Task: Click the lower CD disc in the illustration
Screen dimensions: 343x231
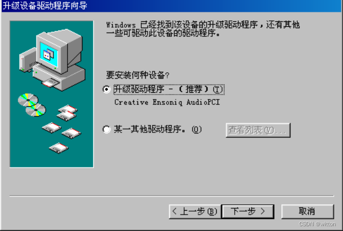Action: pos(36,110)
